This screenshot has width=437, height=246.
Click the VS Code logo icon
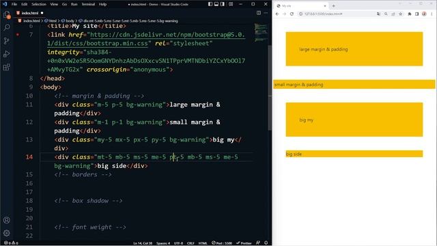(5, 4)
